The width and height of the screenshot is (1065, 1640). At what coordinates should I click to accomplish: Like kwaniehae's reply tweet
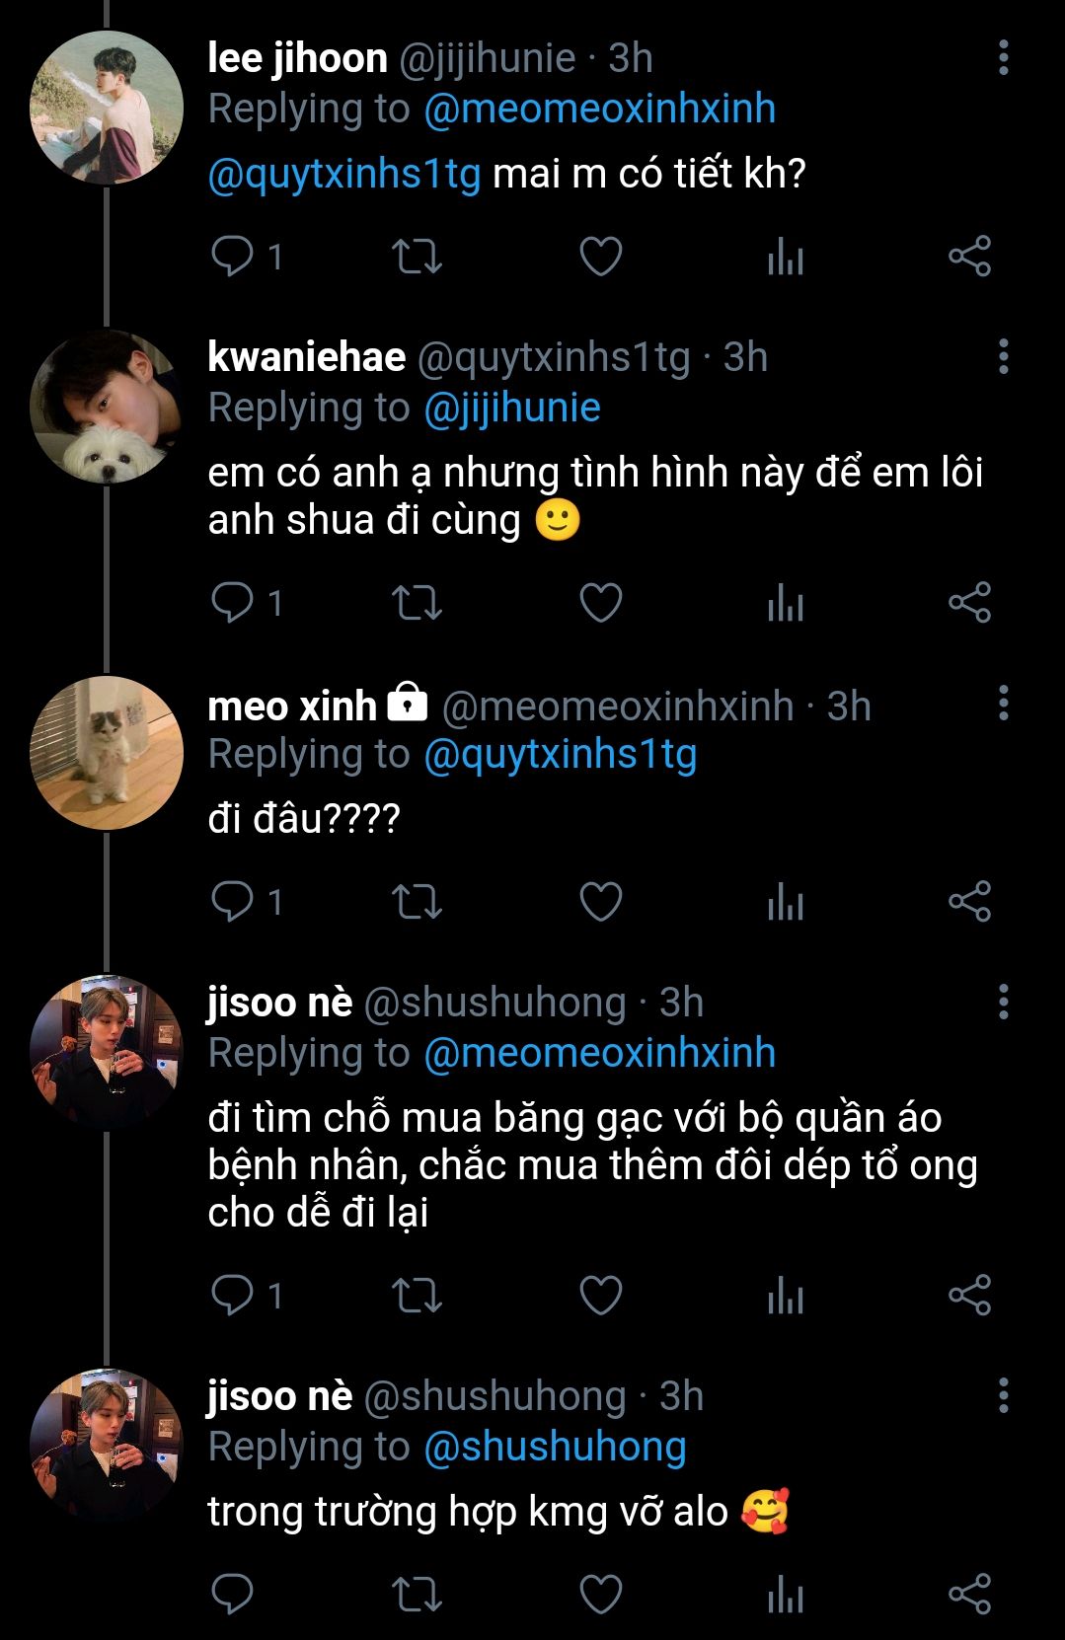[600, 603]
